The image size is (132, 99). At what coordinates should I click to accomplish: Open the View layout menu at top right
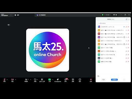[115, 15]
